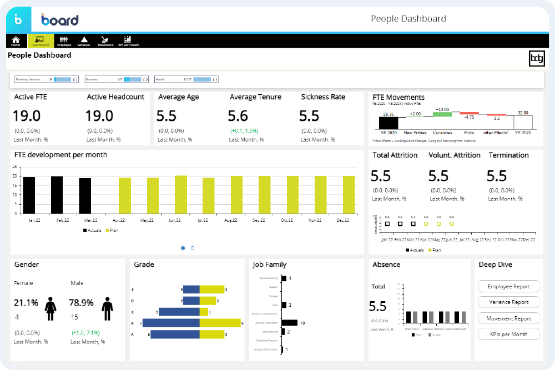Click the green (+0.1, 1.5%) change
Viewport: 555px width, 370px height.
[244, 131]
